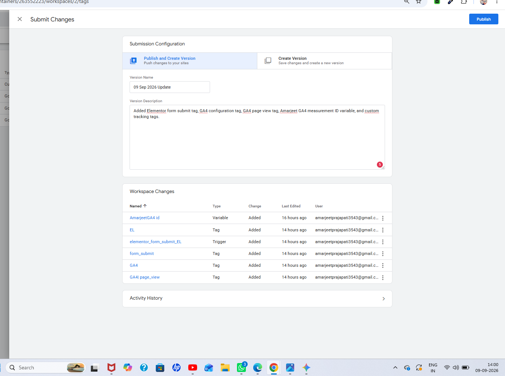This screenshot has width=505, height=376.
Task: Click the blue Publish button
Action: point(484,19)
